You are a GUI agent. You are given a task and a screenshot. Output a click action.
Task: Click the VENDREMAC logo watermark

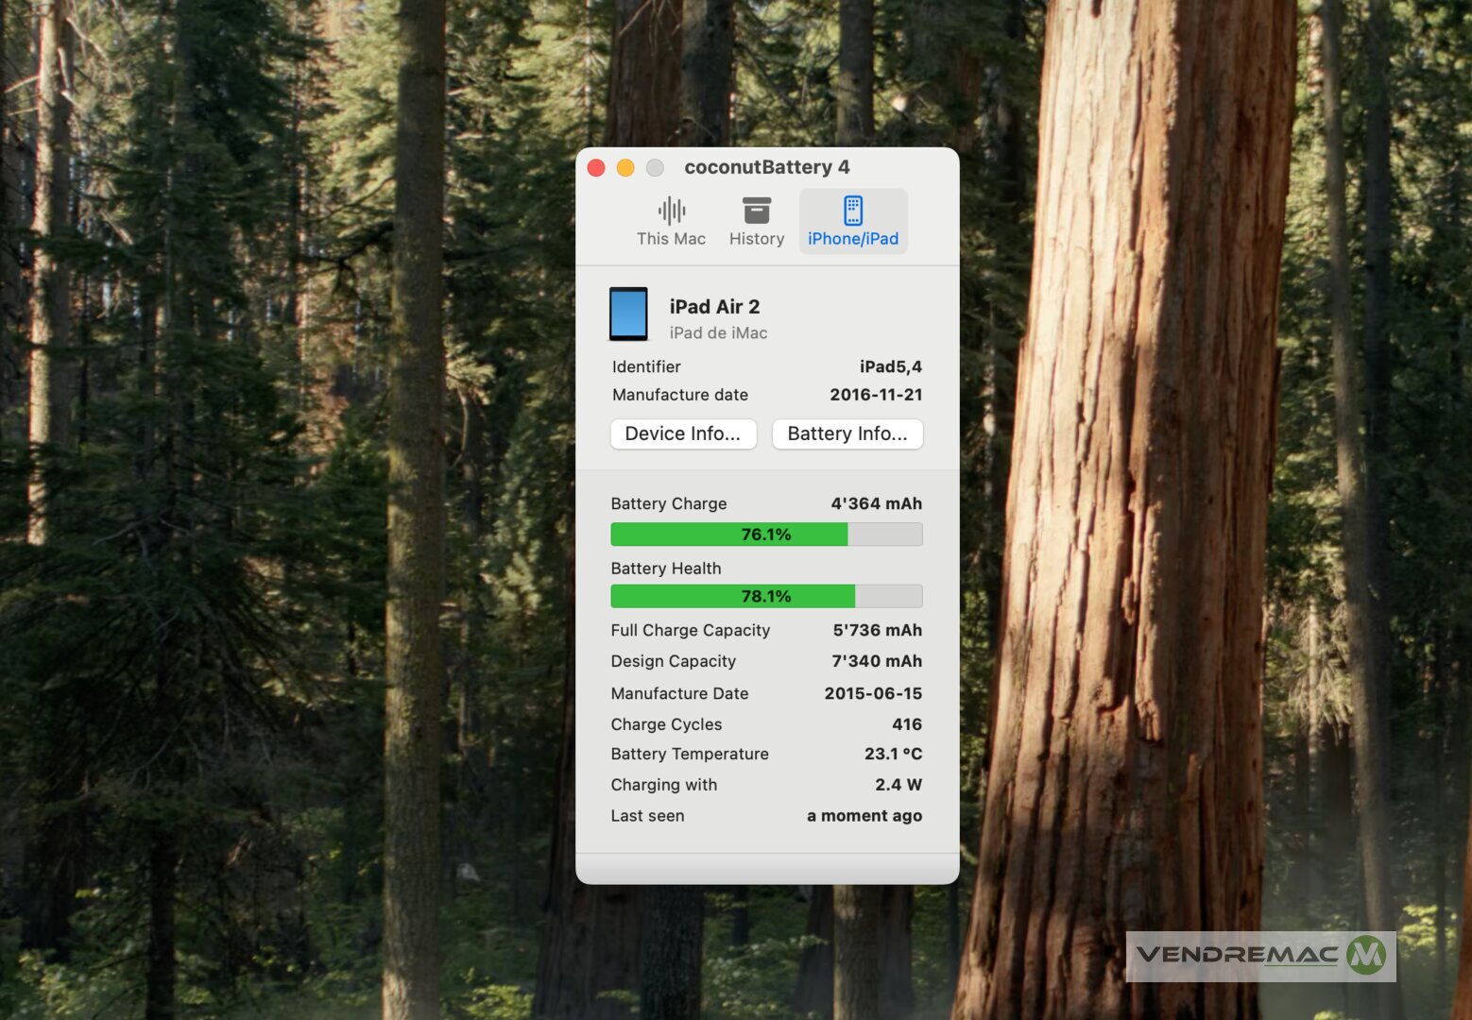(1260, 956)
